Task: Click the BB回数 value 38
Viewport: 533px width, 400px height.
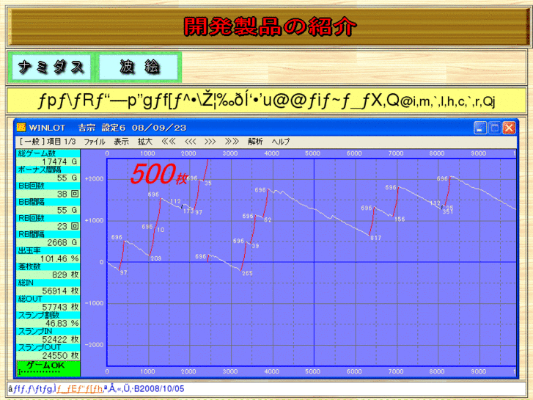Action: (67, 194)
